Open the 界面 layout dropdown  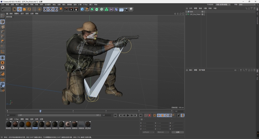click(x=247, y=4)
